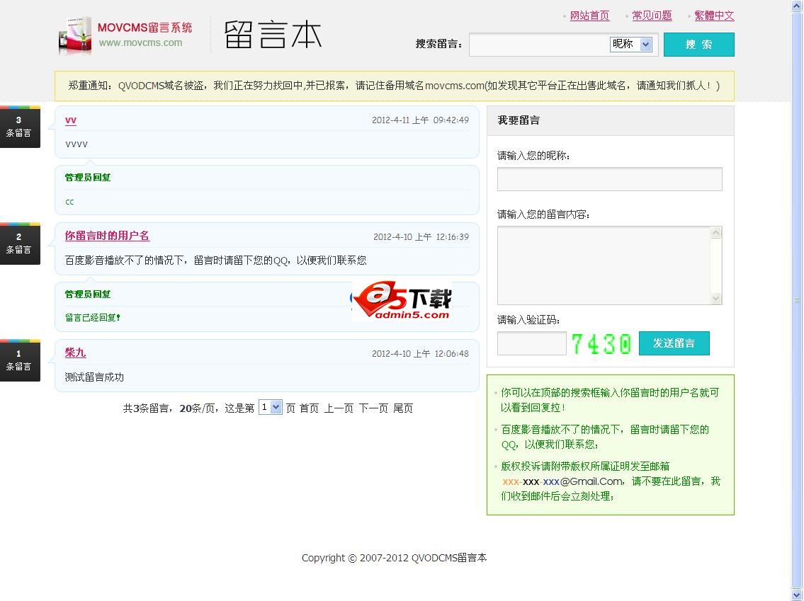804x601 pixels.
Task: Click the badge for message number 1
Action: coord(19,360)
